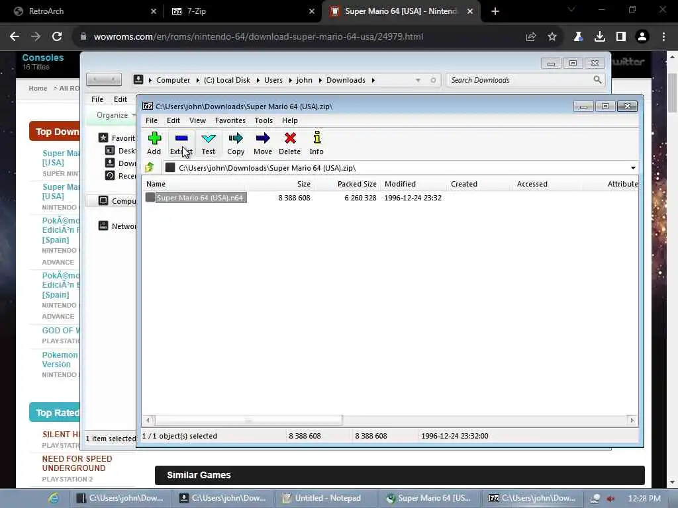Open the Organize dropdown in Explorer
Screen dimensions: 678x508
(x=115, y=115)
